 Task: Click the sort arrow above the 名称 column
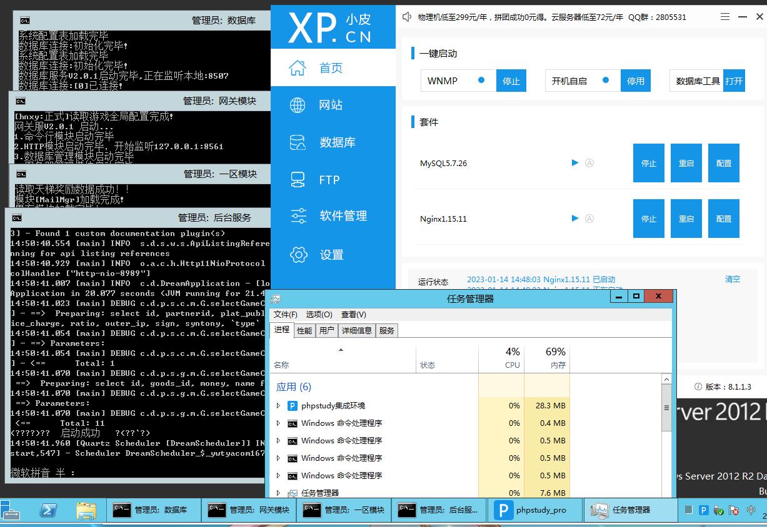[341, 350]
